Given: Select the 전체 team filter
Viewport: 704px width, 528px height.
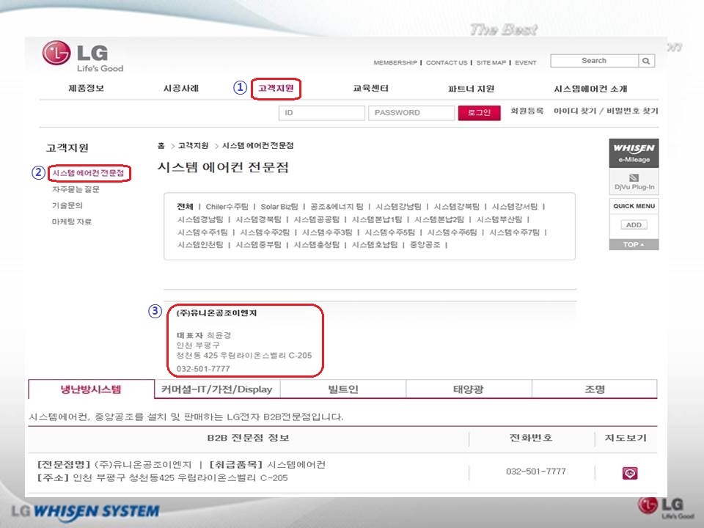Looking at the screenshot, I should coord(185,207).
